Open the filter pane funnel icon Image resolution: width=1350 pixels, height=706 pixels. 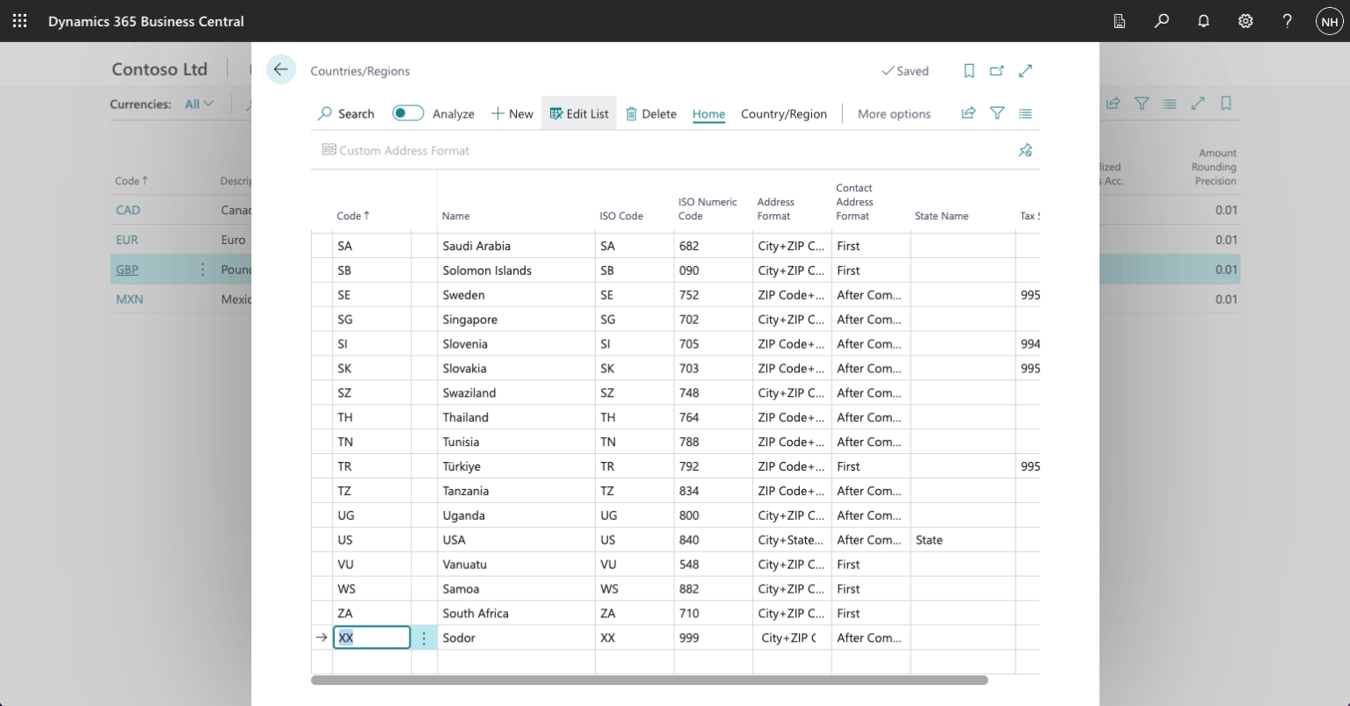997,113
